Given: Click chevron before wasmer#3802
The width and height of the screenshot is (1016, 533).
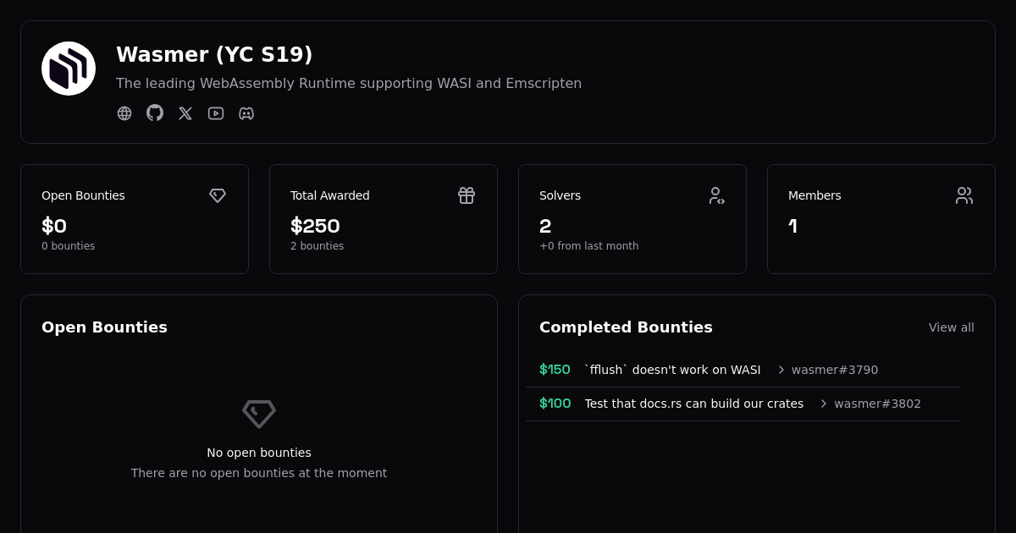Looking at the screenshot, I should [823, 404].
